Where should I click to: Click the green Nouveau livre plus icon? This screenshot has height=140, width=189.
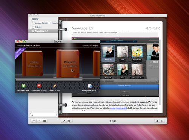pos(23,86)
